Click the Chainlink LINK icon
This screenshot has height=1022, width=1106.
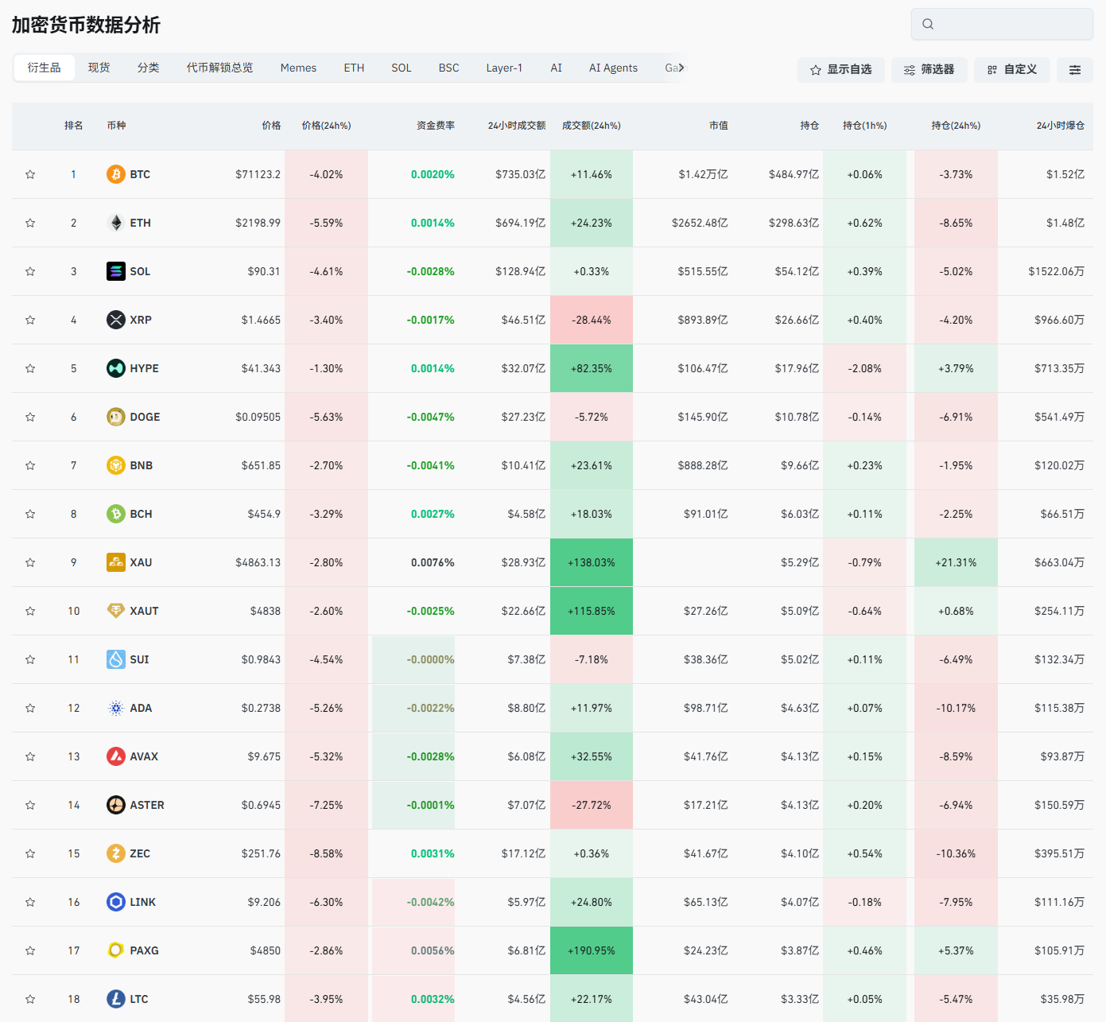point(116,902)
